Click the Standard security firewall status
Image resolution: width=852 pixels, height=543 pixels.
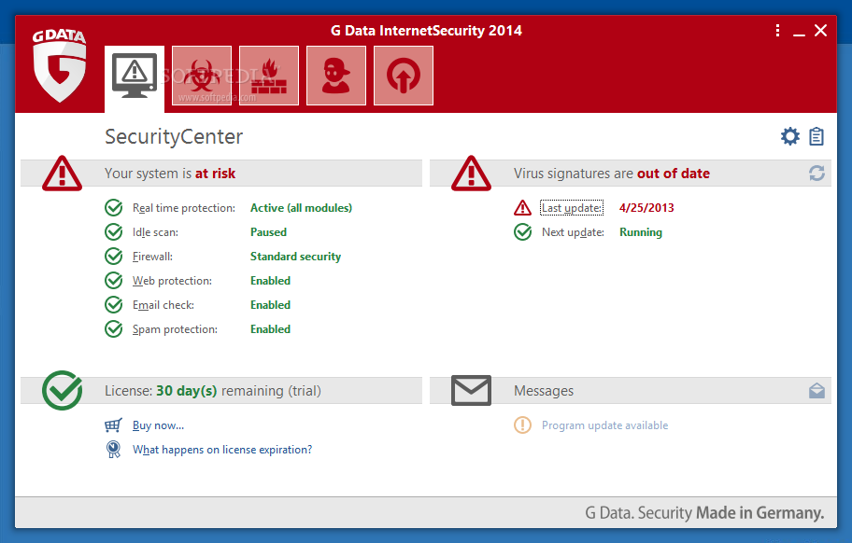coord(295,256)
